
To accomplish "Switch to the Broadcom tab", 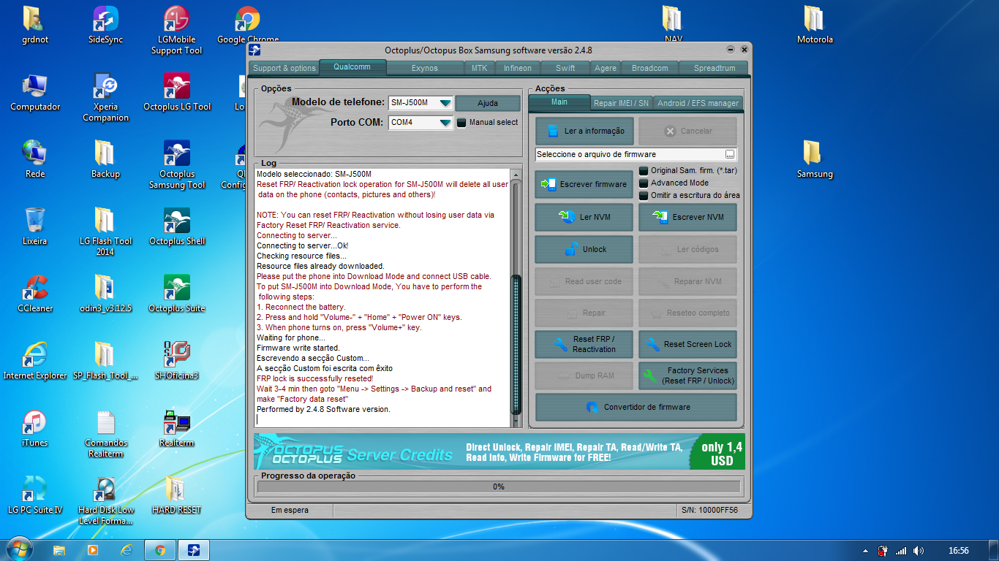I will (x=650, y=68).
